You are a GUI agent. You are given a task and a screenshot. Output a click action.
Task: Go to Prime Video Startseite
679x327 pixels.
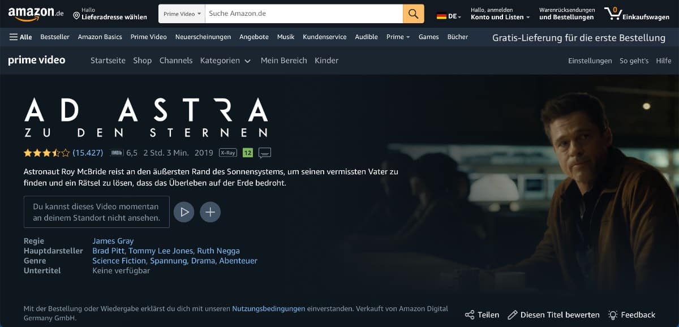click(108, 61)
